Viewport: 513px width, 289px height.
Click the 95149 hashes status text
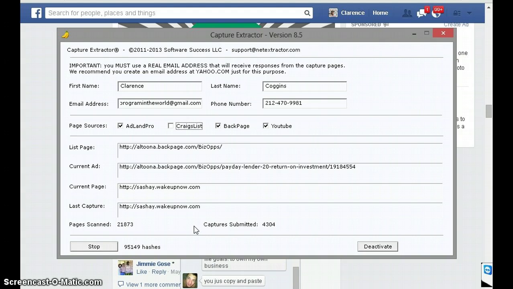142,247
